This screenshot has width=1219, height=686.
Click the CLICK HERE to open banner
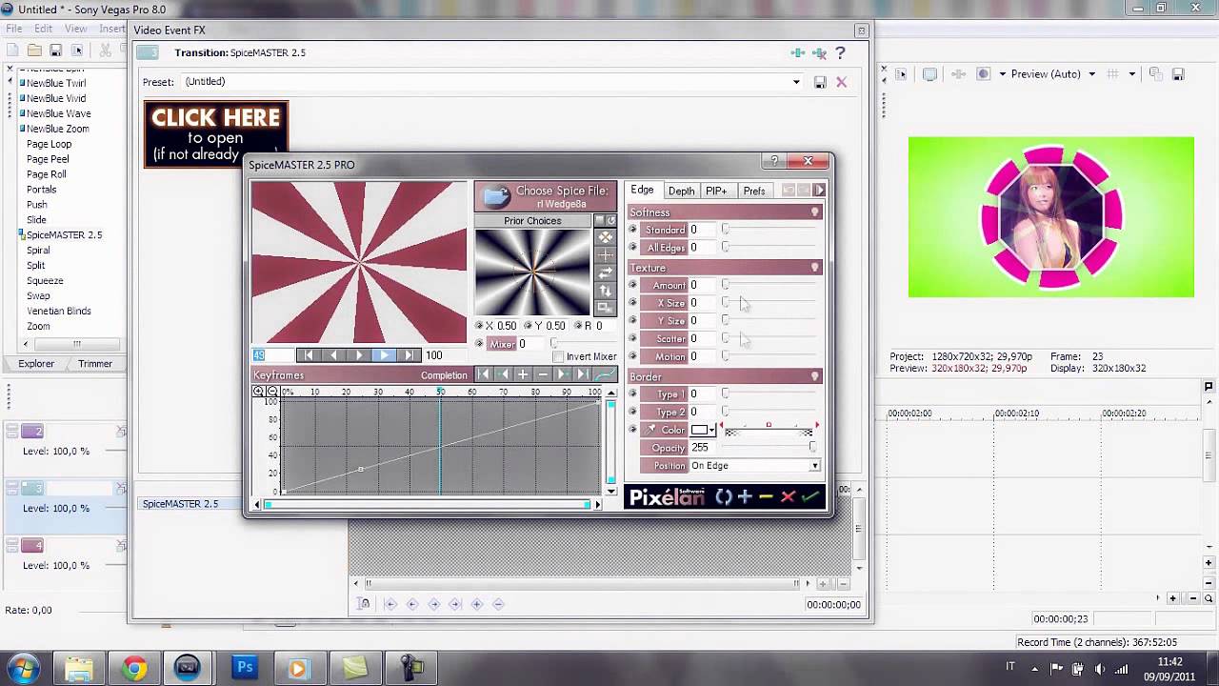pyautogui.click(x=216, y=133)
